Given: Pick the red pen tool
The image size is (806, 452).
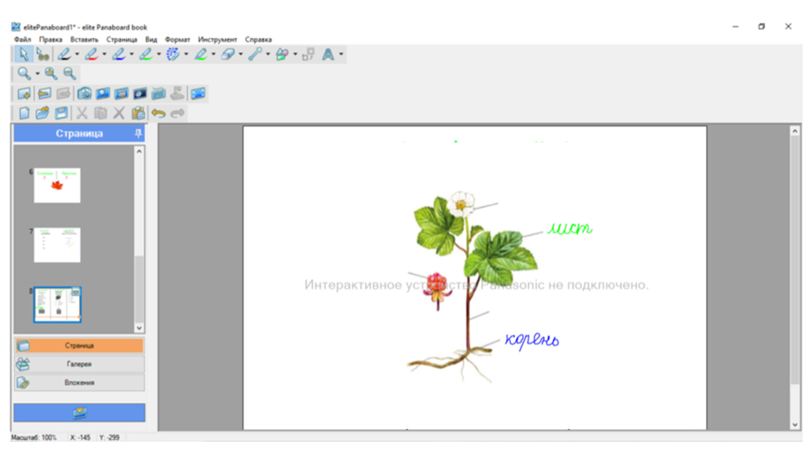Looking at the screenshot, I should pyautogui.click(x=91, y=54).
